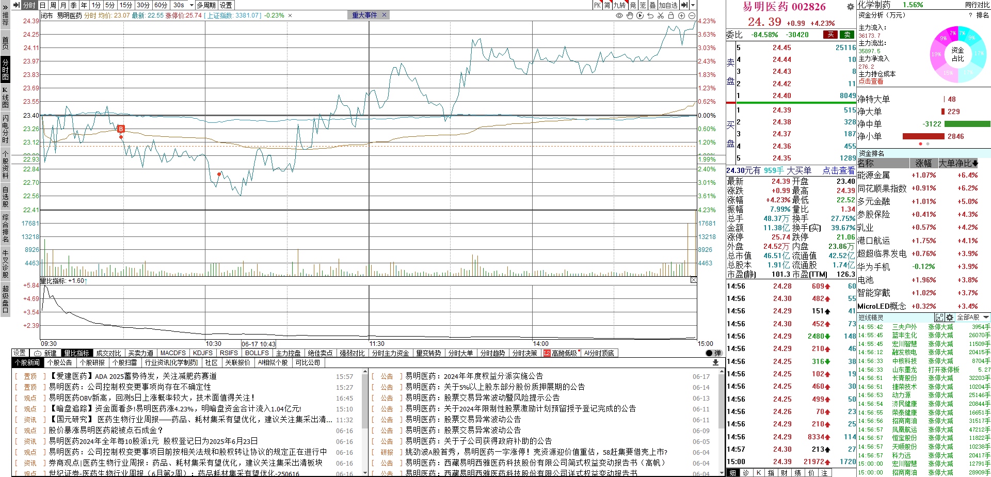Click the download icon in news panel
The width and height of the screenshot is (991, 477).
point(715,362)
